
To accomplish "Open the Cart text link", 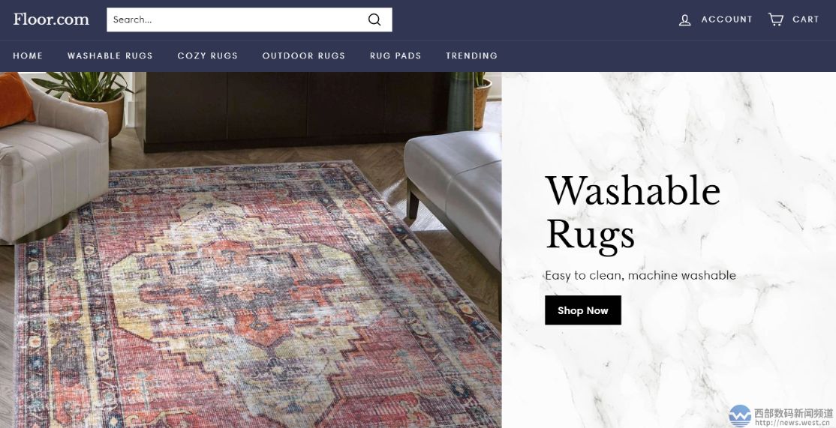I will tap(805, 19).
